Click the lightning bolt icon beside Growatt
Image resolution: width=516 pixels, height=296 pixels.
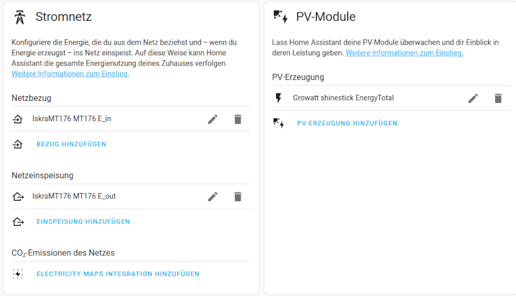pos(279,98)
